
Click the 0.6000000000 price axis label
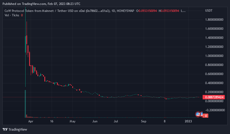(x=214, y=74)
